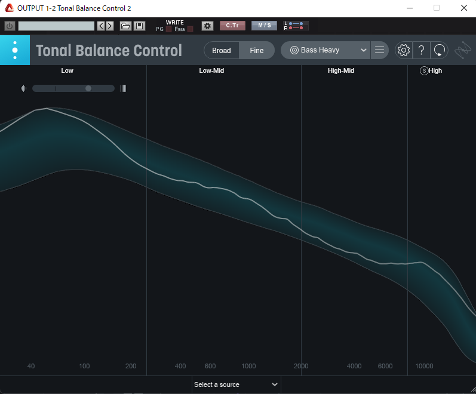Open Tonal Balance Control settings gear
The width and height of the screenshot is (476, 394).
(404, 50)
